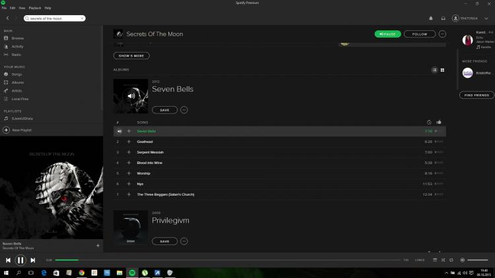Open Artists under Your Music

16,90
